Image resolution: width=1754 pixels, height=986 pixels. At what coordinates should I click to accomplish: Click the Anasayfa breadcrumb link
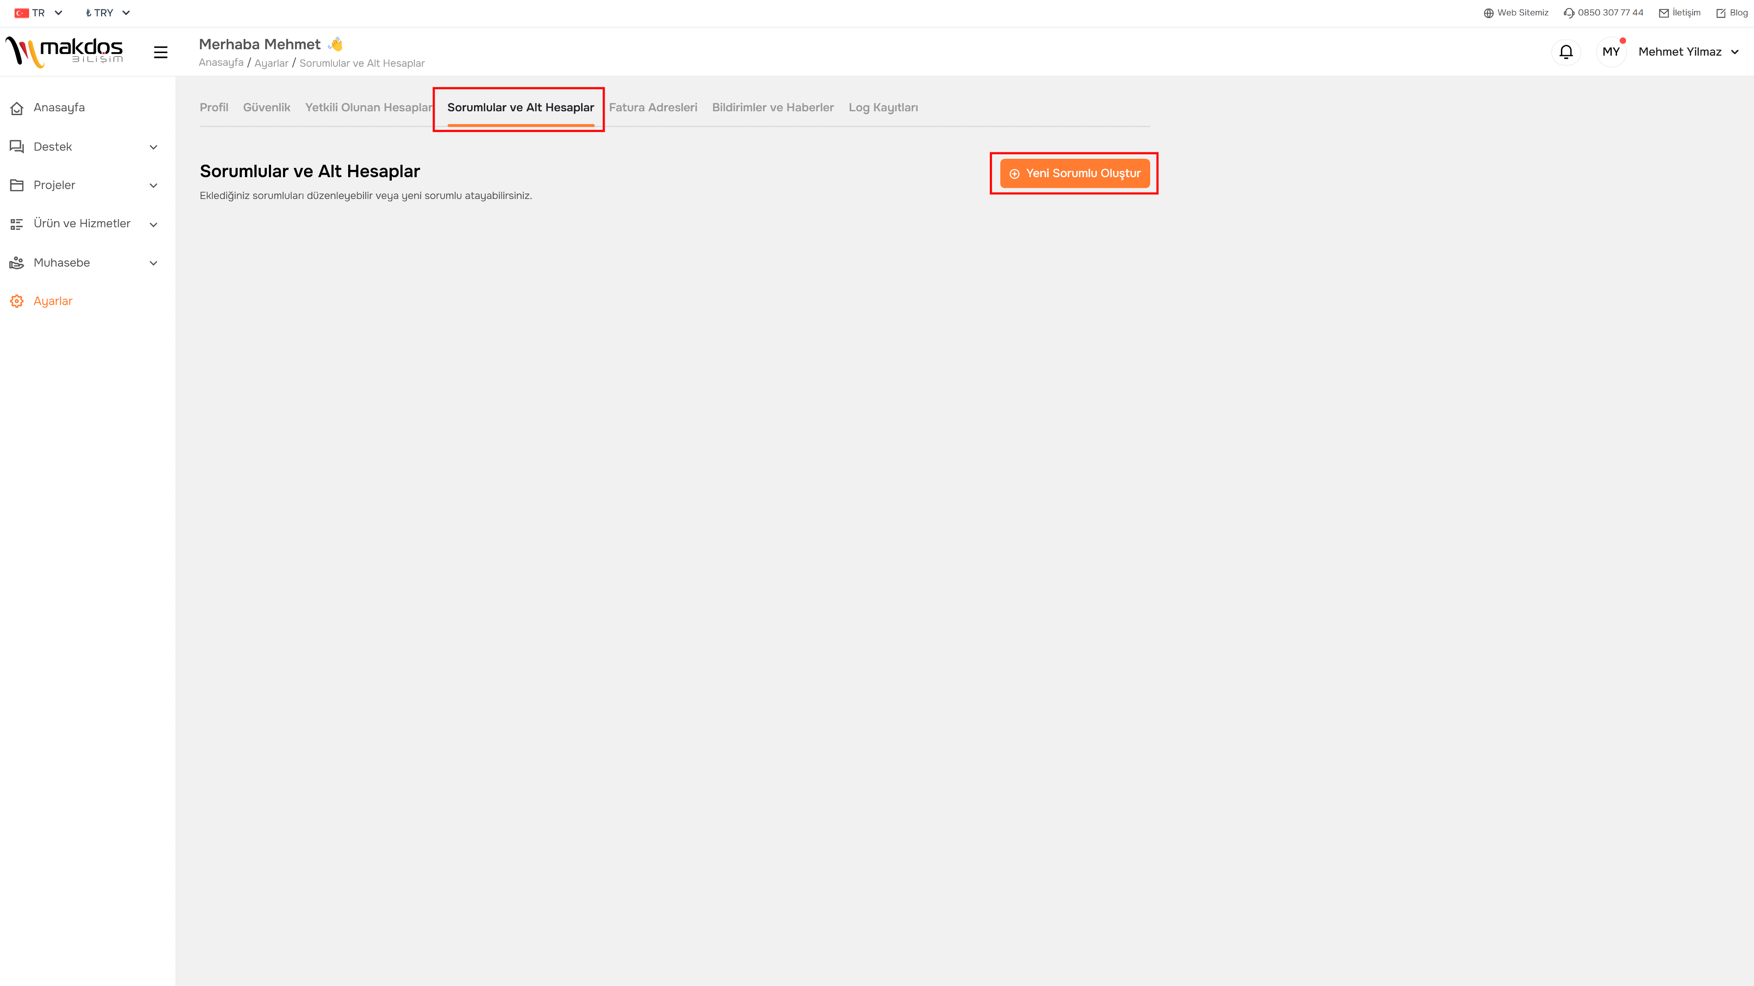tap(221, 62)
